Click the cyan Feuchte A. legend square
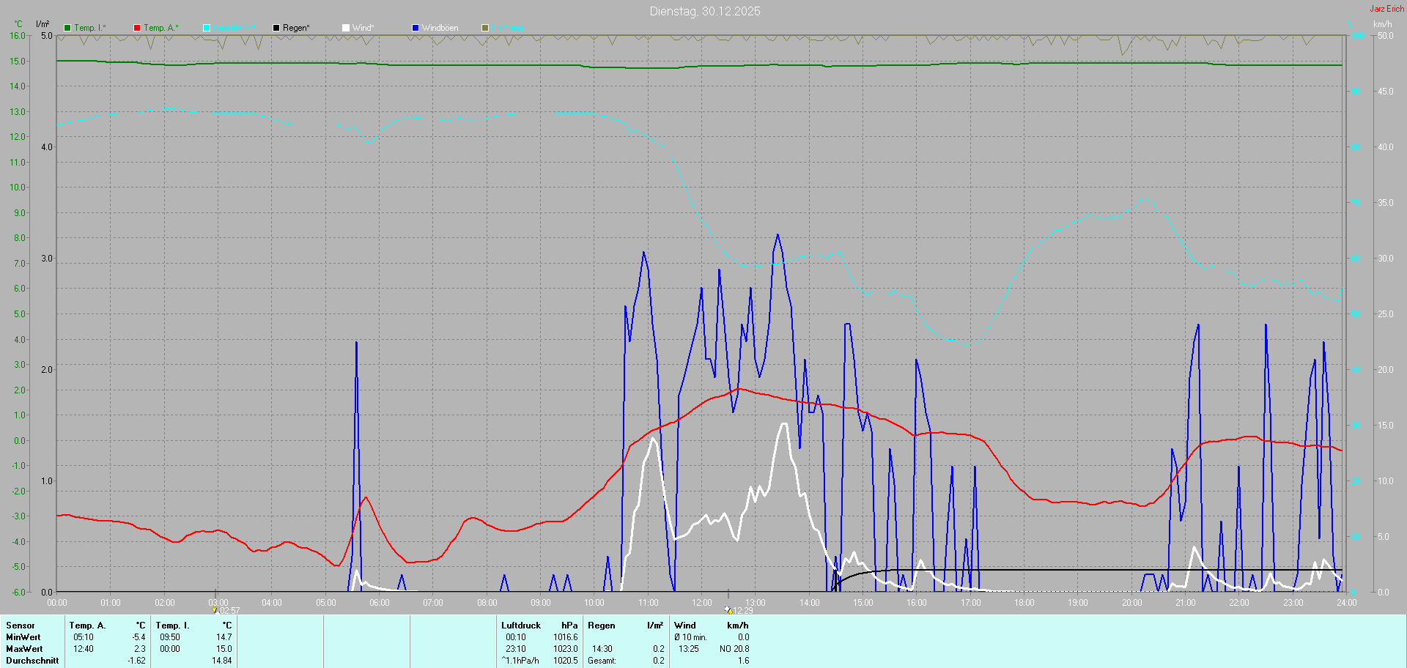Screen dimensions: 1407x668 point(207,28)
